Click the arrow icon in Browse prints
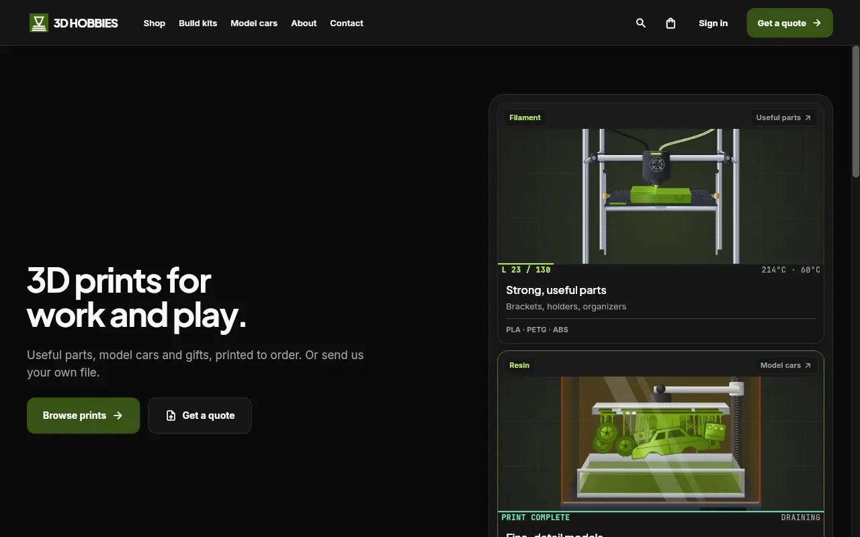Image resolution: width=860 pixels, height=537 pixels. pos(118,416)
